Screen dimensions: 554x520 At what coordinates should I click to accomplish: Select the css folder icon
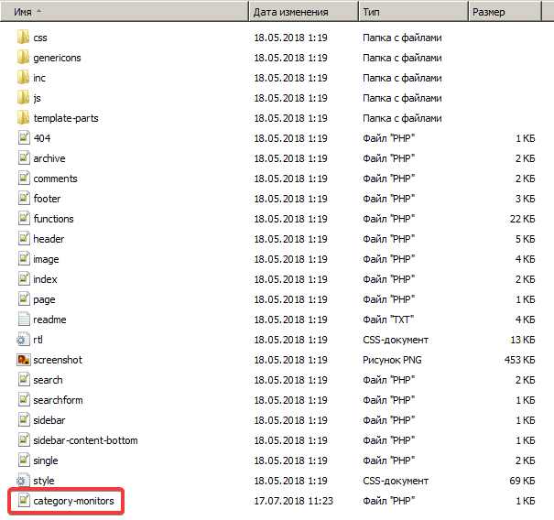23,38
